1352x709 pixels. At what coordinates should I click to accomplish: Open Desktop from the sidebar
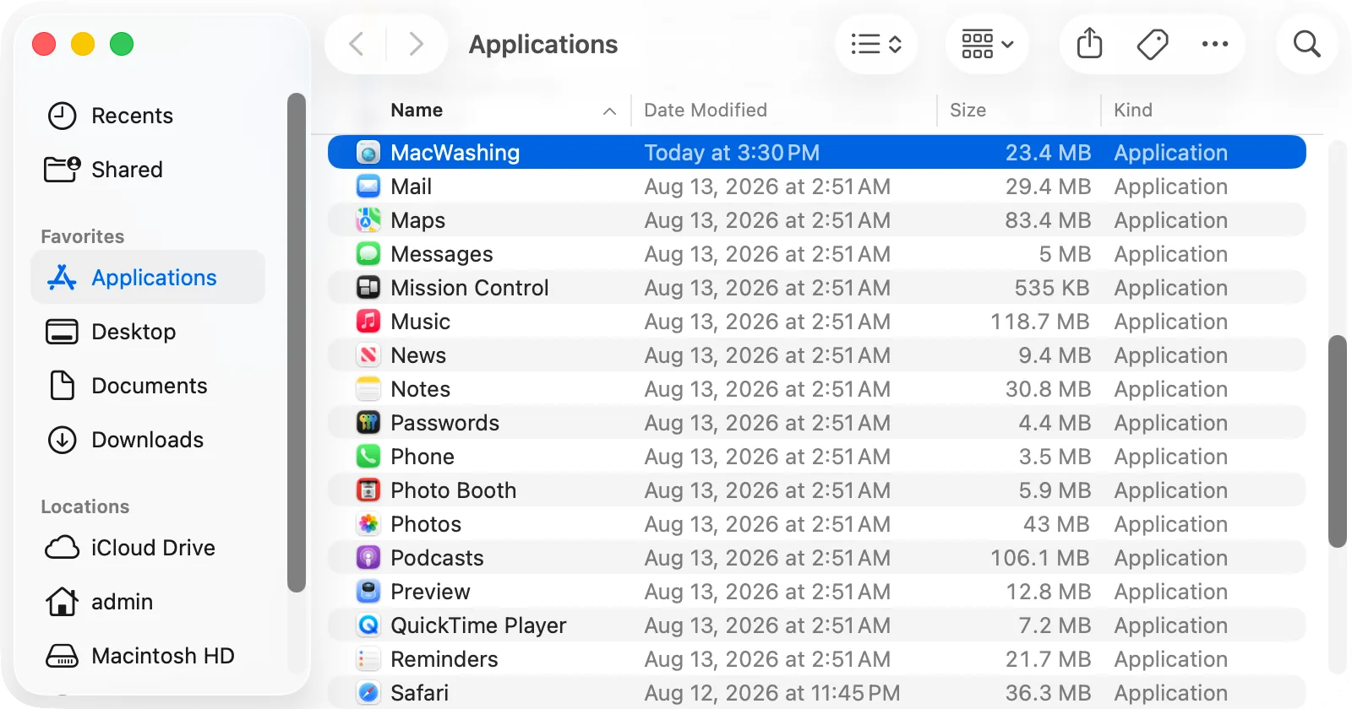coord(111,332)
